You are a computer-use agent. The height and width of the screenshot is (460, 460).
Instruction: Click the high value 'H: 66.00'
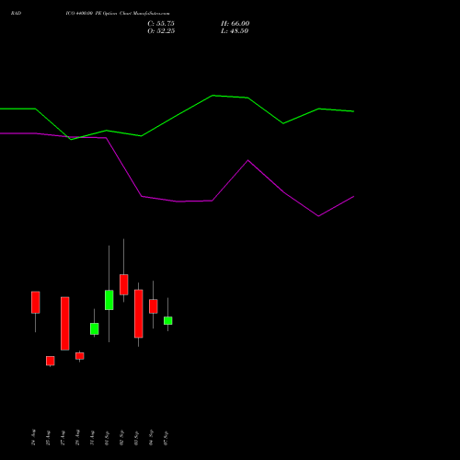coord(236,24)
